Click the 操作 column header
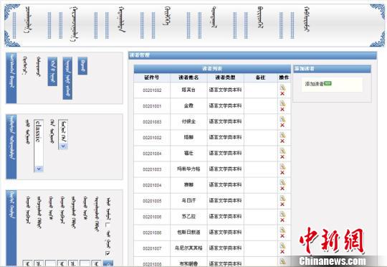 click(284, 78)
